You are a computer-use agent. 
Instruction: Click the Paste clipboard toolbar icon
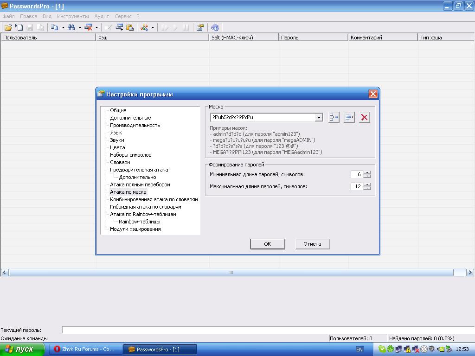[130, 27]
